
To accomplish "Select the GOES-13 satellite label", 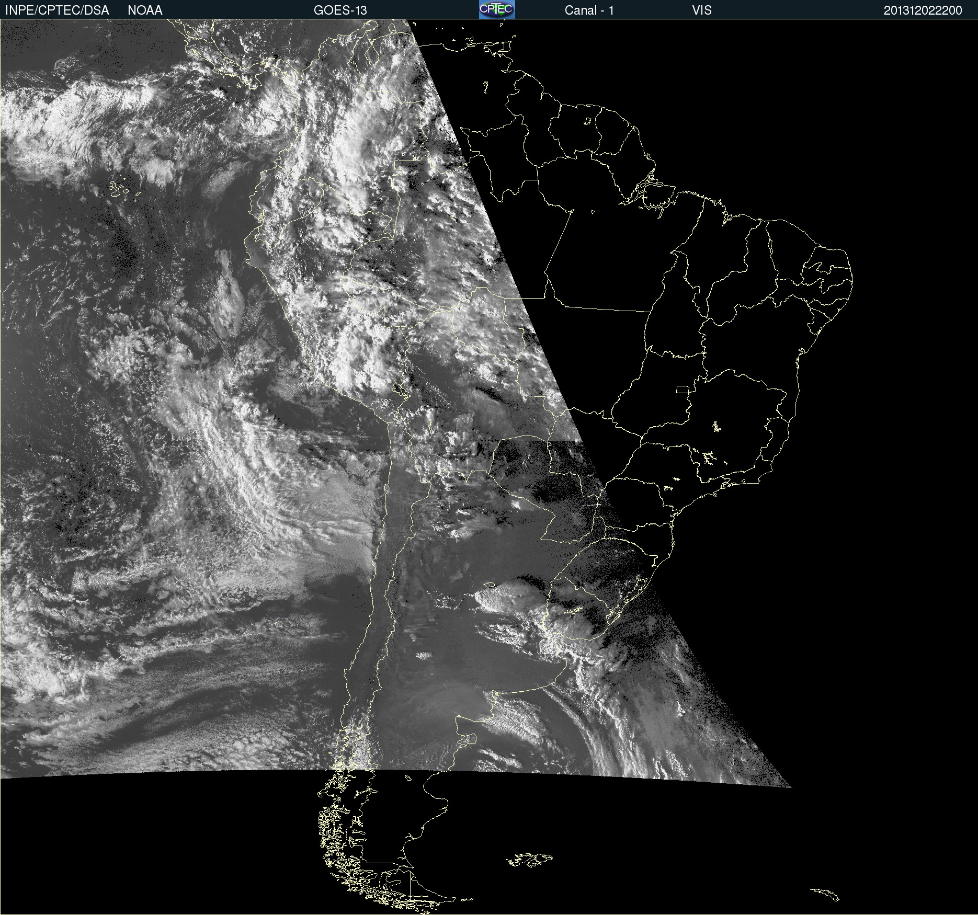I will pos(340,10).
